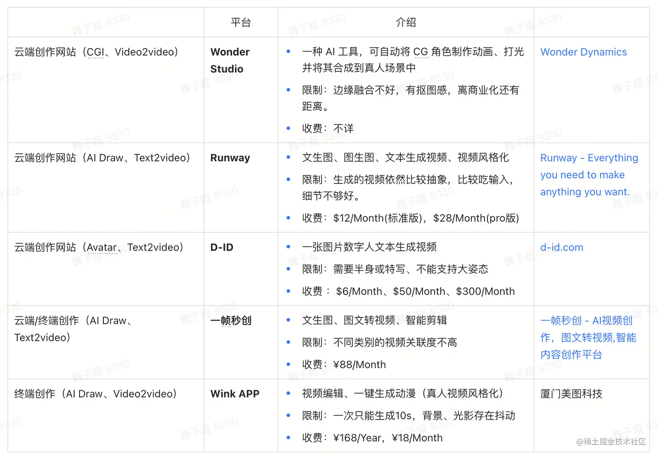The width and height of the screenshot is (658, 458).
Task: Click the line 文生图、图生图、文本生成视频、视频风格化
Action: (x=405, y=158)
